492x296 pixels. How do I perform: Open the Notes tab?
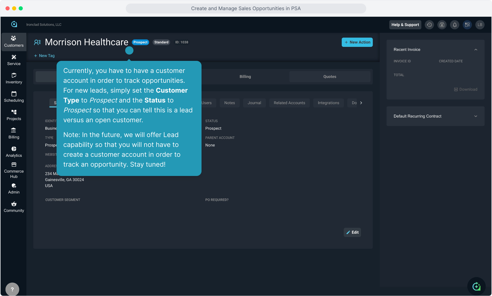230,103
